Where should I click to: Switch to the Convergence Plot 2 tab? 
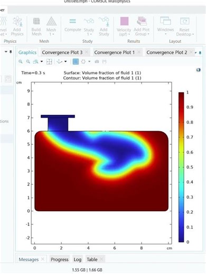167,52
